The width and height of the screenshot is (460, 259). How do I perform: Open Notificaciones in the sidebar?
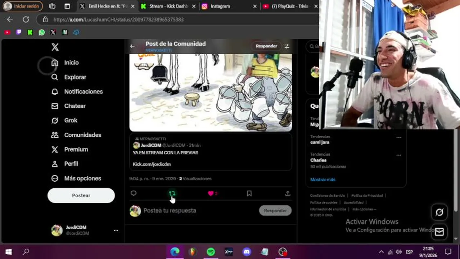coord(77,91)
